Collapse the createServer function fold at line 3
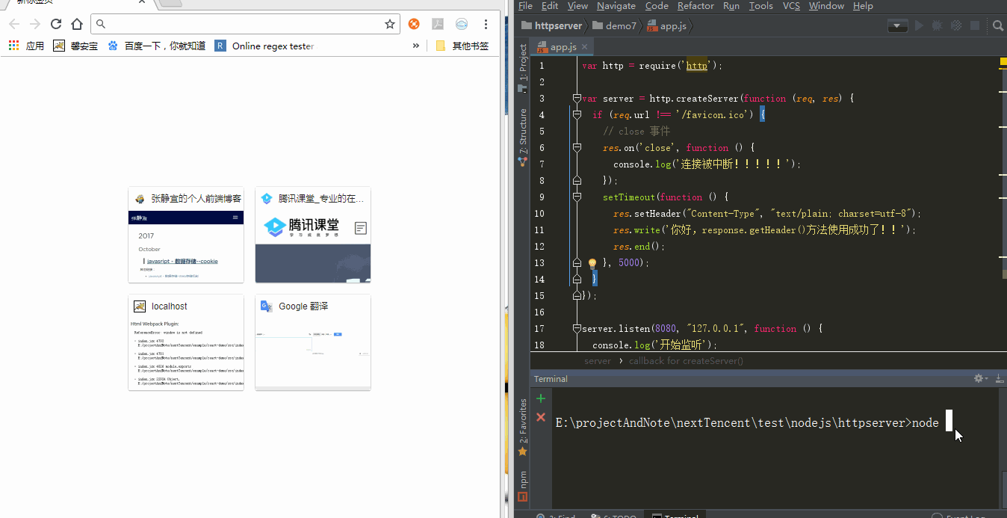The height and width of the screenshot is (518, 1007). point(577,99)
